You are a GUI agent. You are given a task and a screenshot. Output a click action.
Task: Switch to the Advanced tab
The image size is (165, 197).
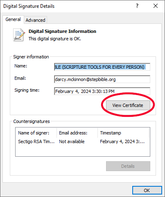35,20
